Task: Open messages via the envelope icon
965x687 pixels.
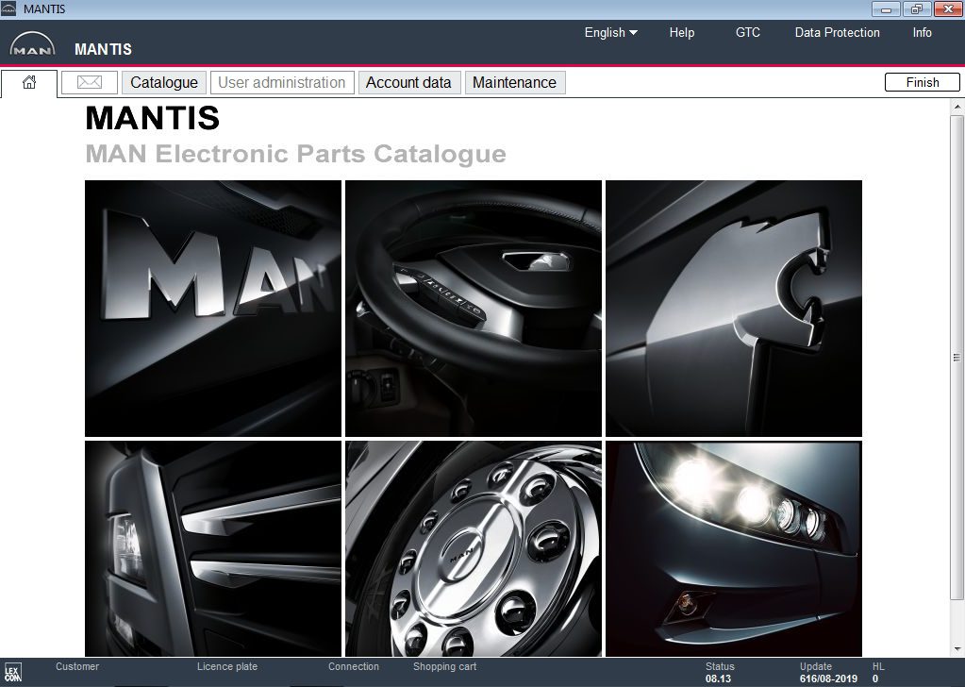Action: coord(88,82)
